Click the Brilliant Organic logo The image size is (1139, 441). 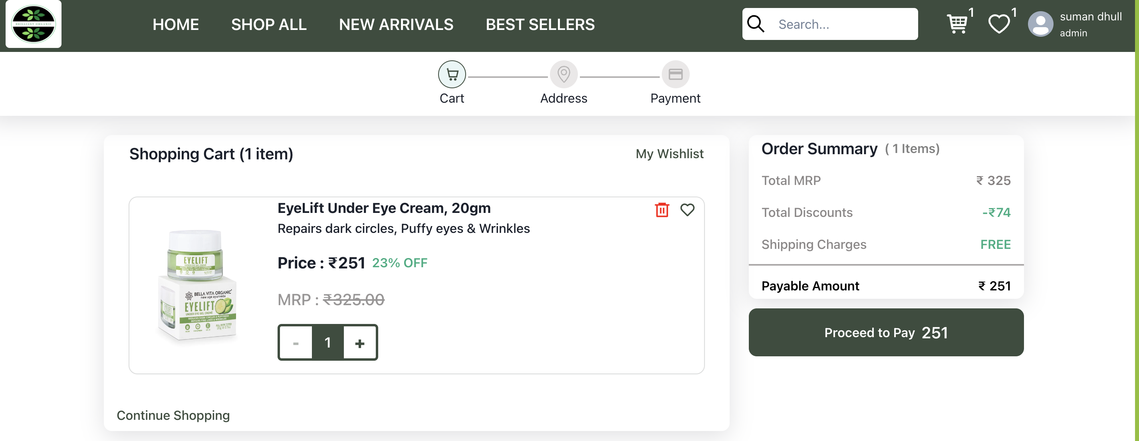[34, 24]
